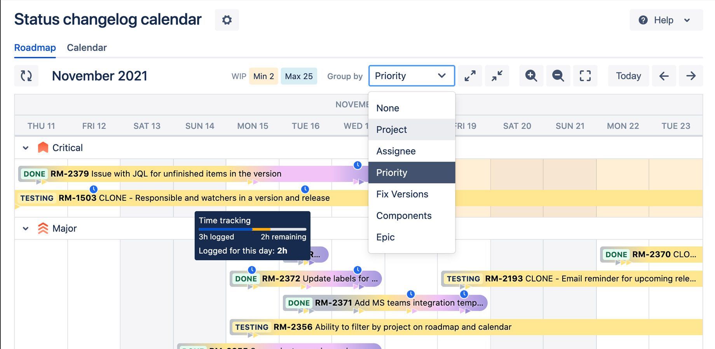Viewport: 715px width, 349px height.
Task: Select Assignee grouping option
Action: pyautogui.click(x=412, y=151)
